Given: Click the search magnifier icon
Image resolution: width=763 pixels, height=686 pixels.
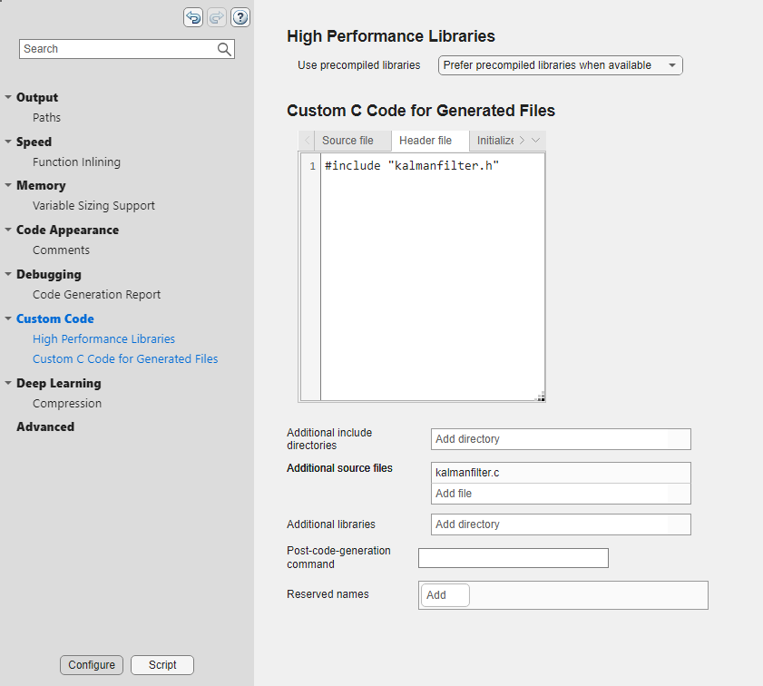Looking at the screenshot, I should 224,48.
